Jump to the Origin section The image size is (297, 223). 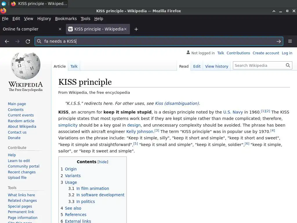pos(71,169)
